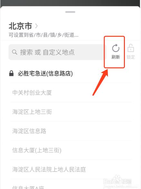Click the 刷新 label under refresh icon

coord(116,57)
